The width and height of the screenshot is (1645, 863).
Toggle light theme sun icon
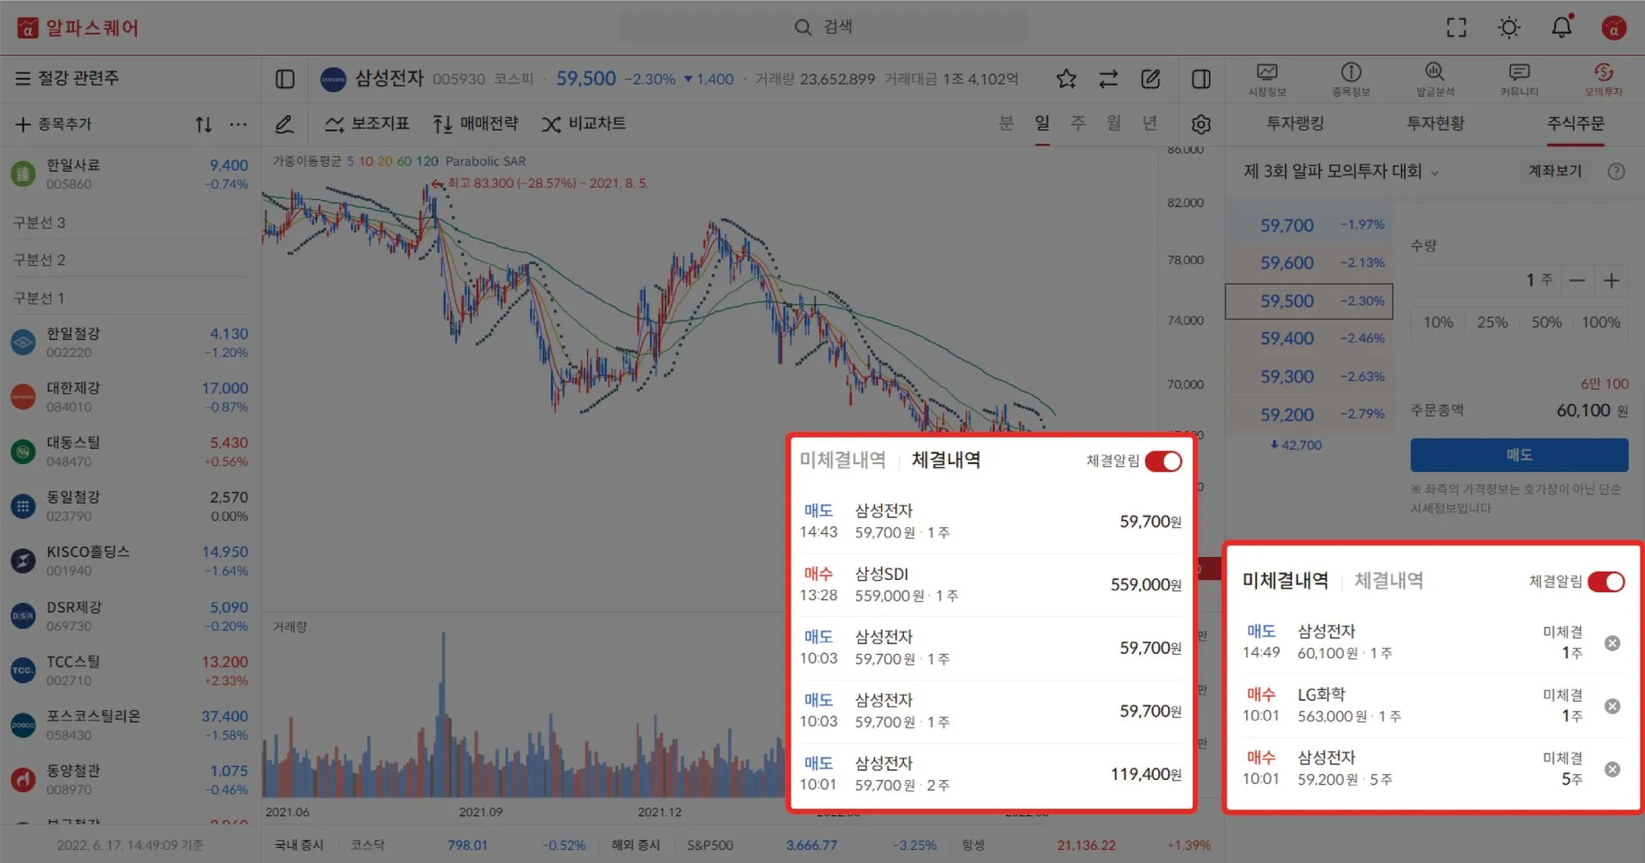1509,27
